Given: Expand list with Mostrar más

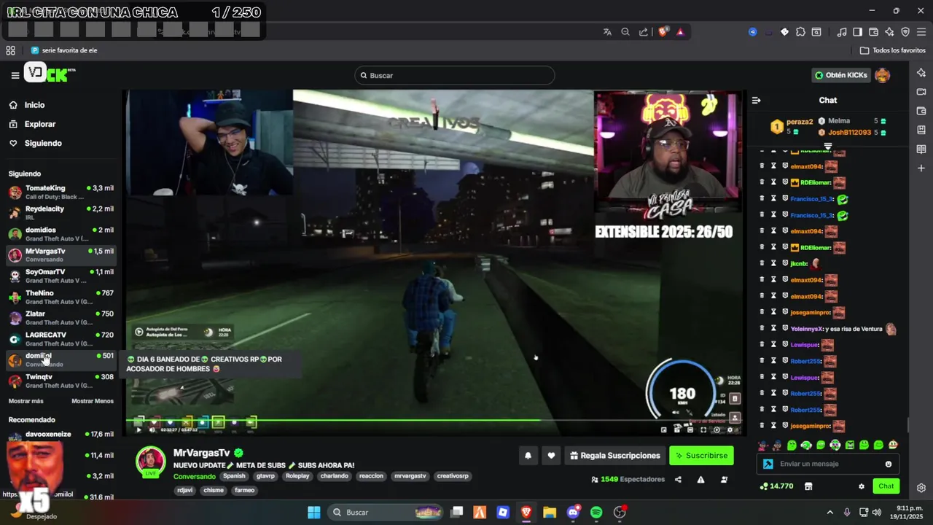Looking at the screenshot, I should click(26, 401).
